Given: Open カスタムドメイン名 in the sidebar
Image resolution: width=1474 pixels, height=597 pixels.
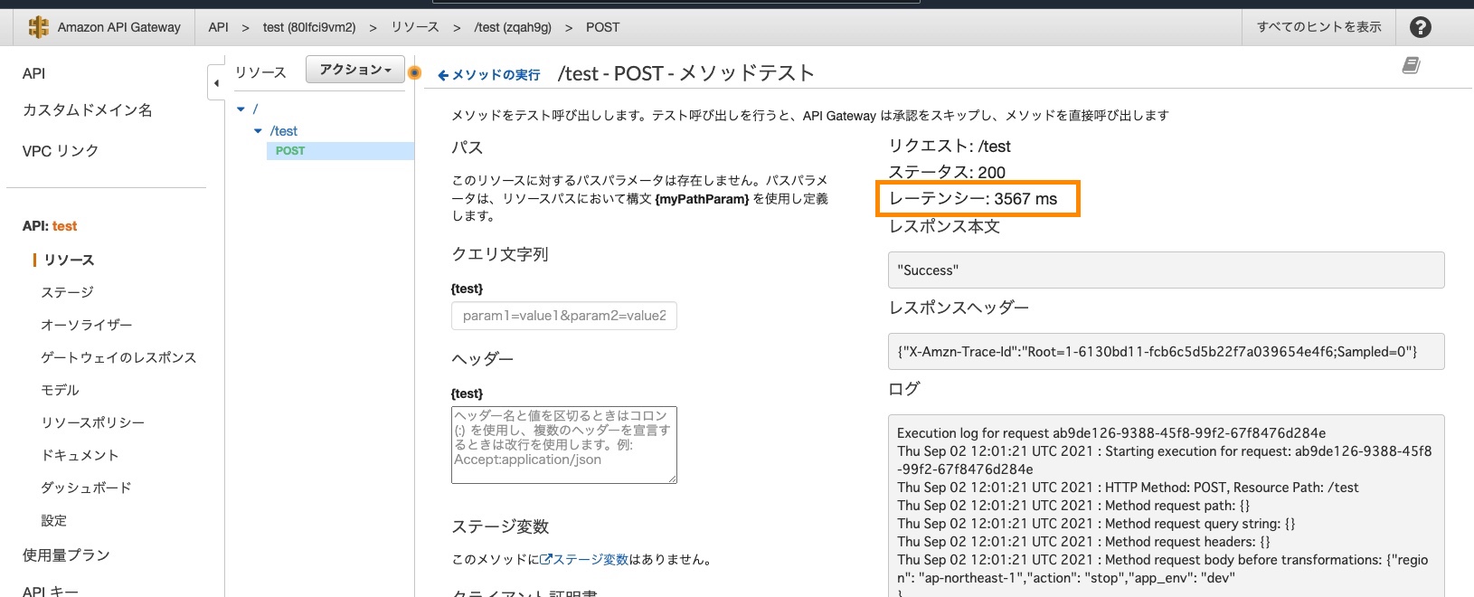Looking at the screenshot, I should click(x=88, y=110).
